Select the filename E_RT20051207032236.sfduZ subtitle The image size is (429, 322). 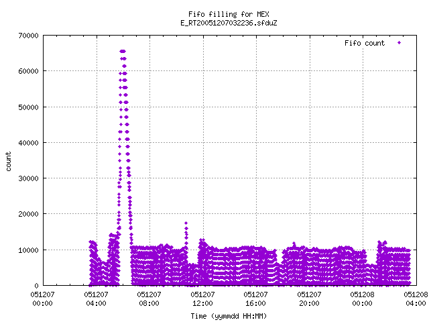coord(229,23)
